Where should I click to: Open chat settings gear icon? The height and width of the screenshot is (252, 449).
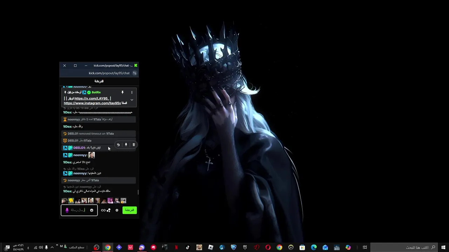pos(117,210)
